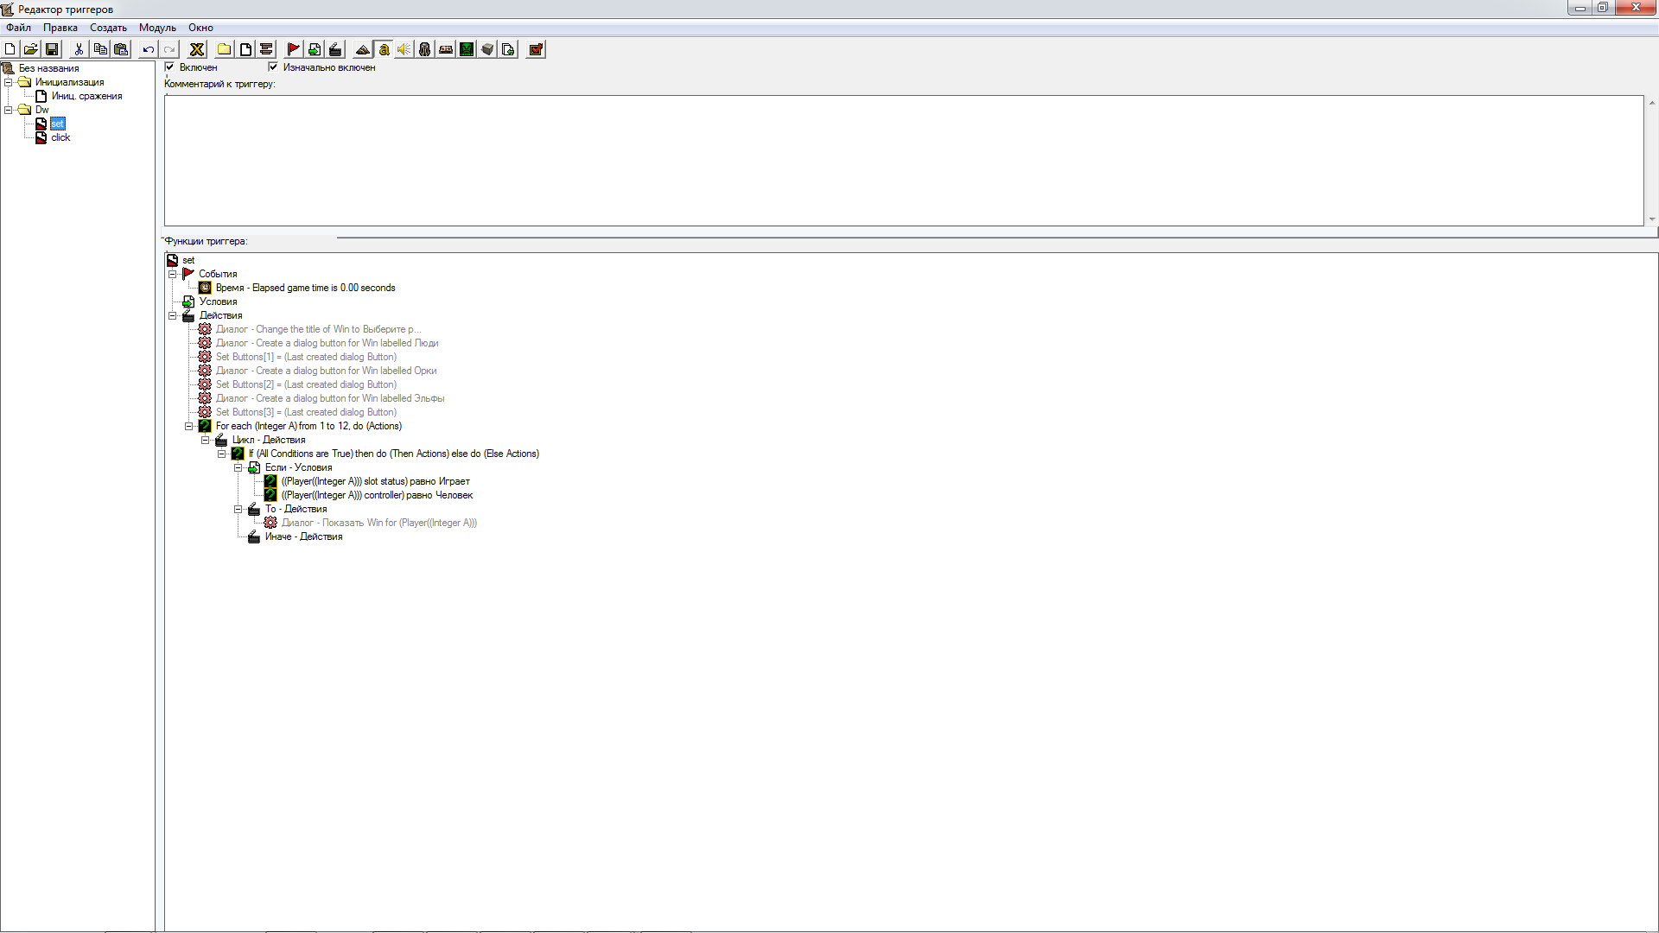
Task: Toggle 'Изначально включен' checkbox
Action: tap(274, 67)
